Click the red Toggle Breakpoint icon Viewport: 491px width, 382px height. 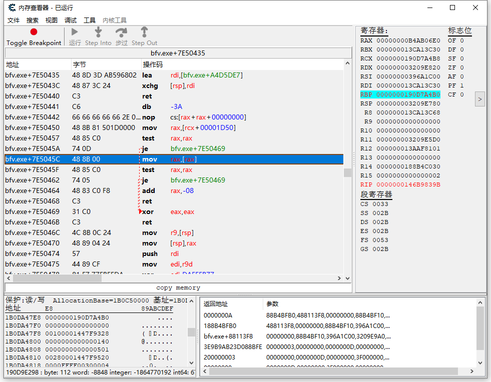(x=34, y=32)
